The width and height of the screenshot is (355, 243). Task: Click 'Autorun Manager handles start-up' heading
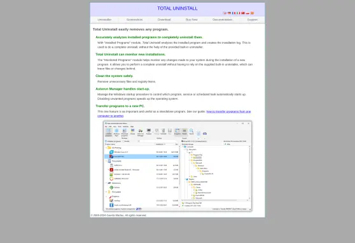click(x=123, y=89)
